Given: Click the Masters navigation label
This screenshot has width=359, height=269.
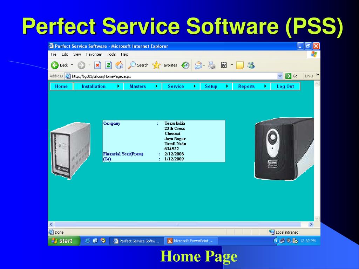Looking at the screenshot, I should 137,86.
